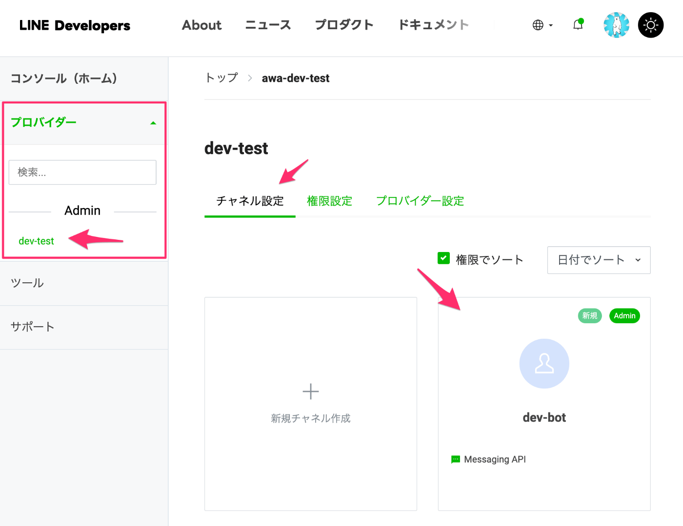683x526 pixels.
Task: Open the polar bear profile avatar
Action: coord(616,25)
